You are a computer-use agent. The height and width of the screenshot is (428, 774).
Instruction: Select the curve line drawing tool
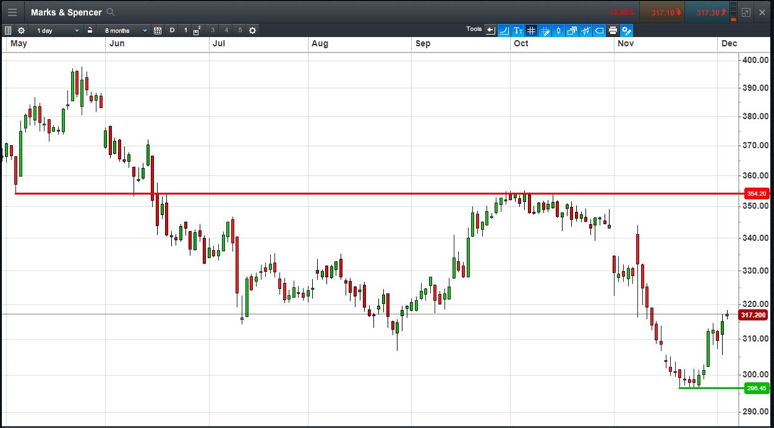tap(504, 30)
